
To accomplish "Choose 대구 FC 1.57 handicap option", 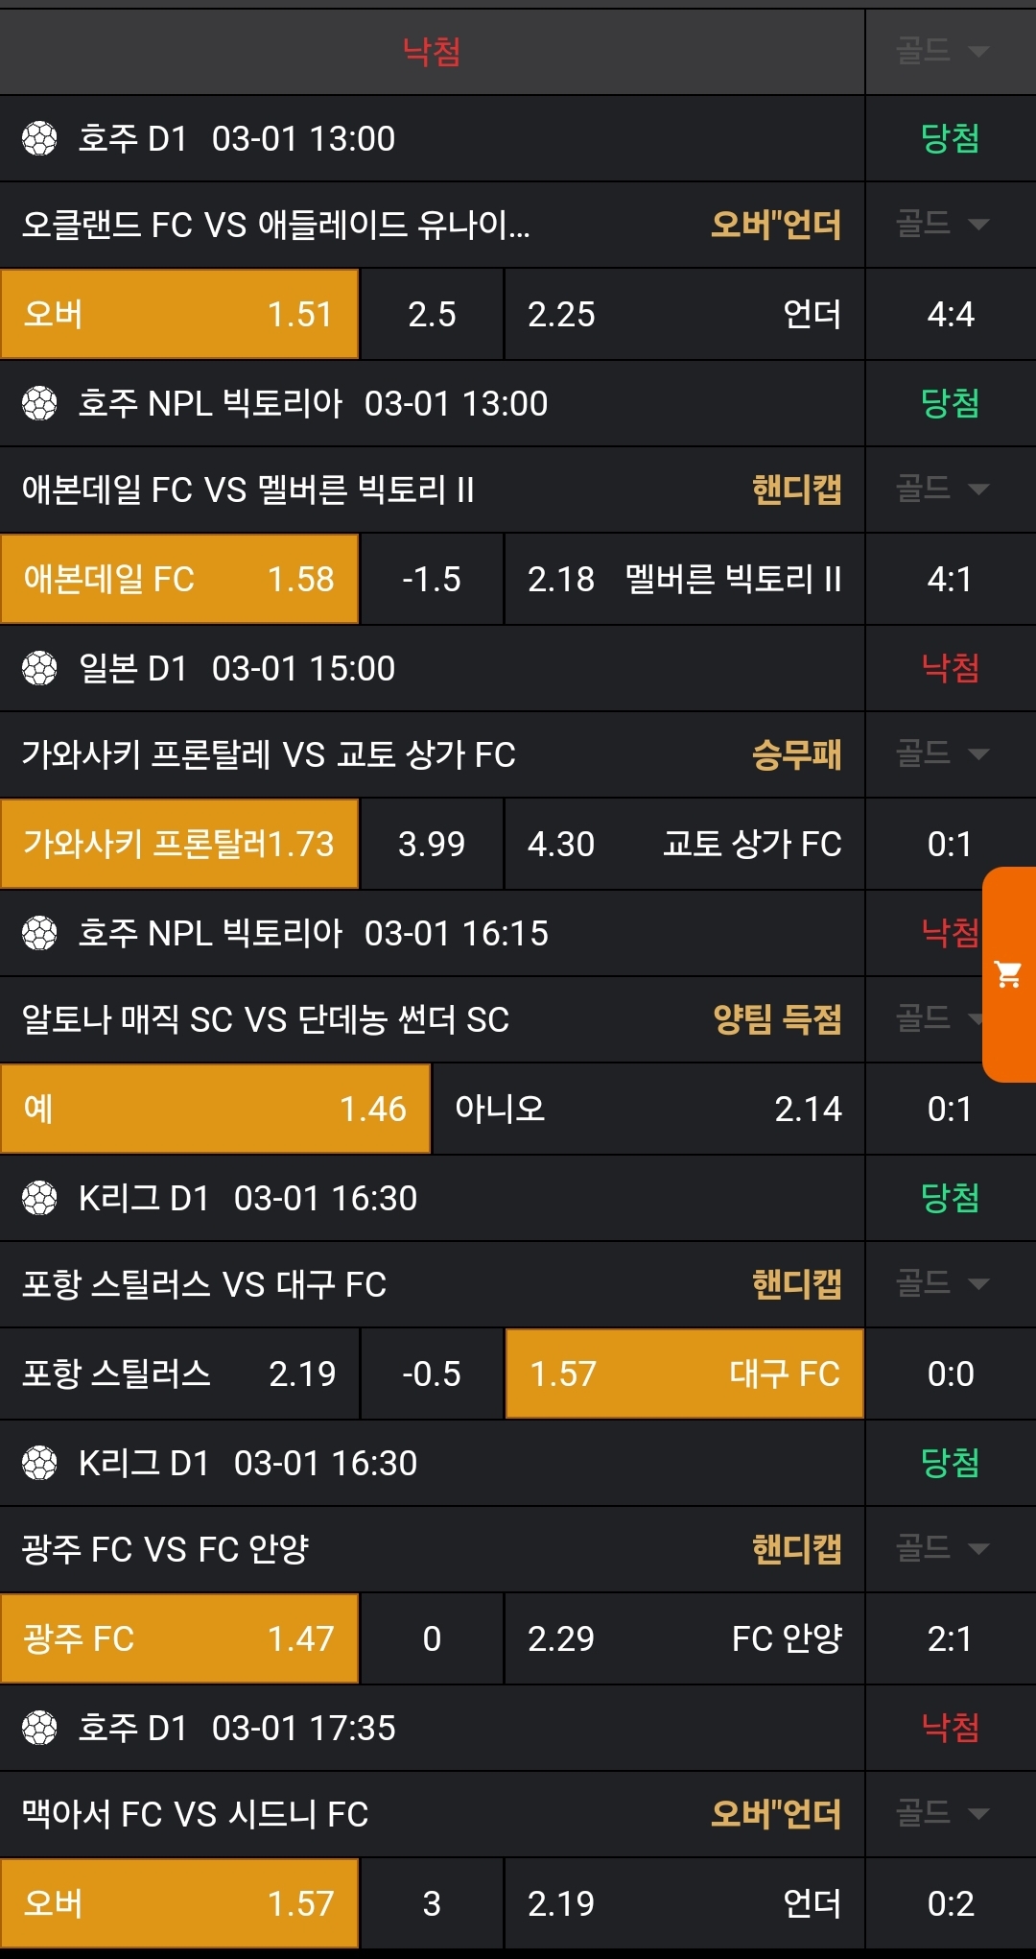I will [684, 1374].
